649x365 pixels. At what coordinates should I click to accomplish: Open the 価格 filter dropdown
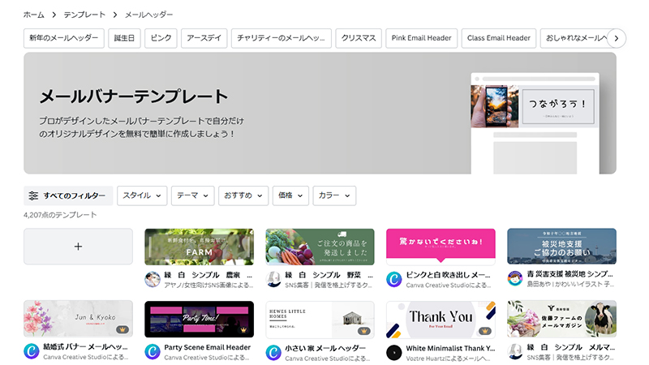pos(290,195)
